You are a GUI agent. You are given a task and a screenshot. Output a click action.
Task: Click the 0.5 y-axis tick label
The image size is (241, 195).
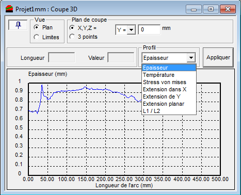(19, 127)
